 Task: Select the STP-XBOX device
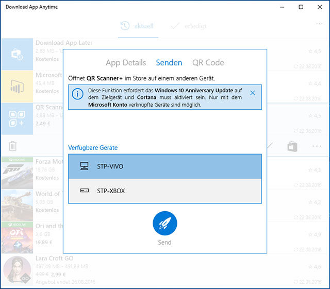(165, 191)
